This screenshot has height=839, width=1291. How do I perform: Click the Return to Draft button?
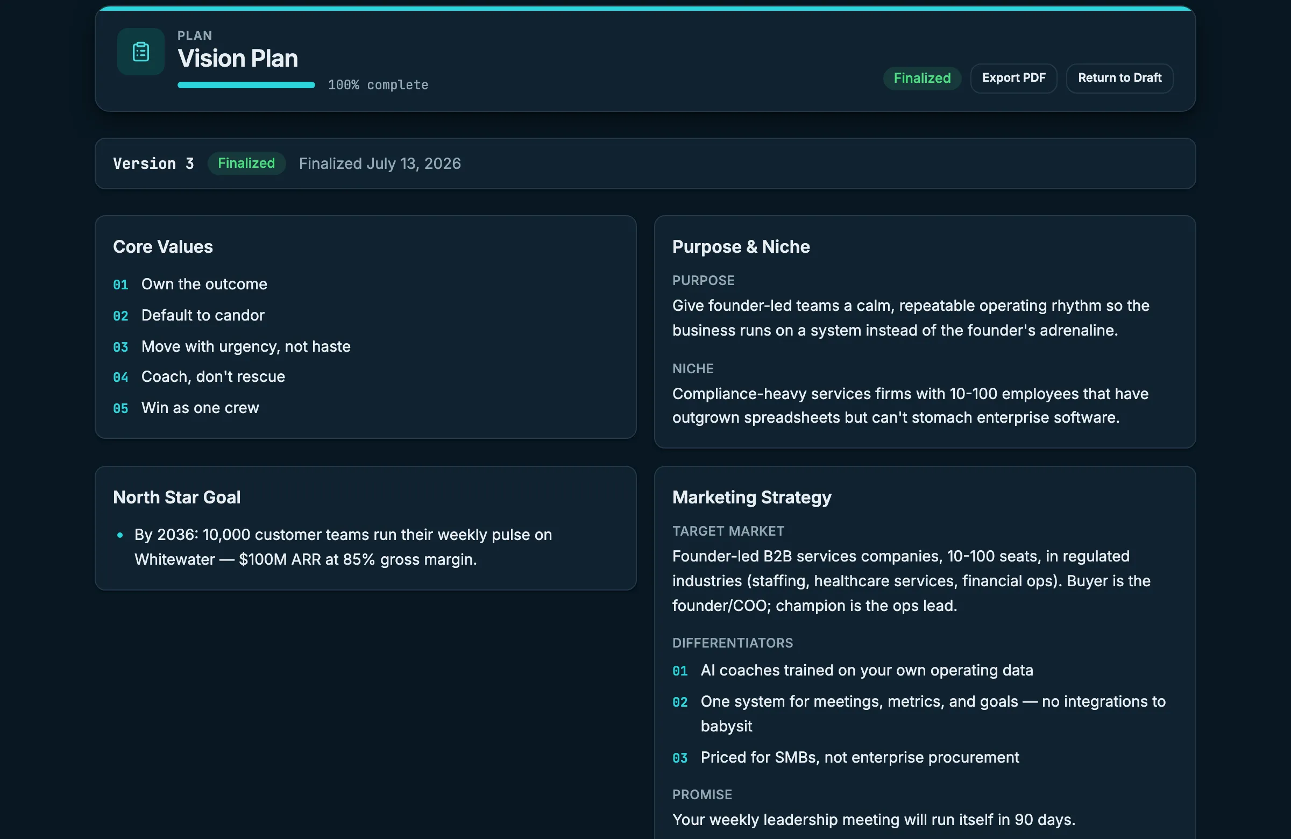1119,78
